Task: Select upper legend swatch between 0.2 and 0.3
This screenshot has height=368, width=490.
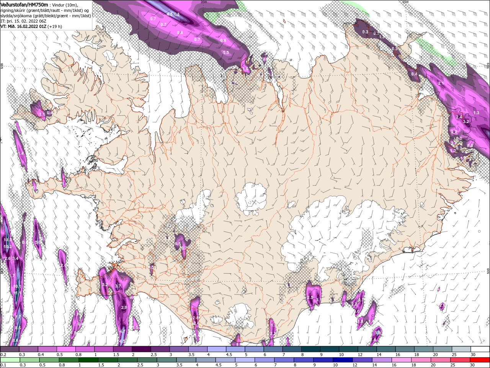Action: pyautogui.click(x=10, y=349)
